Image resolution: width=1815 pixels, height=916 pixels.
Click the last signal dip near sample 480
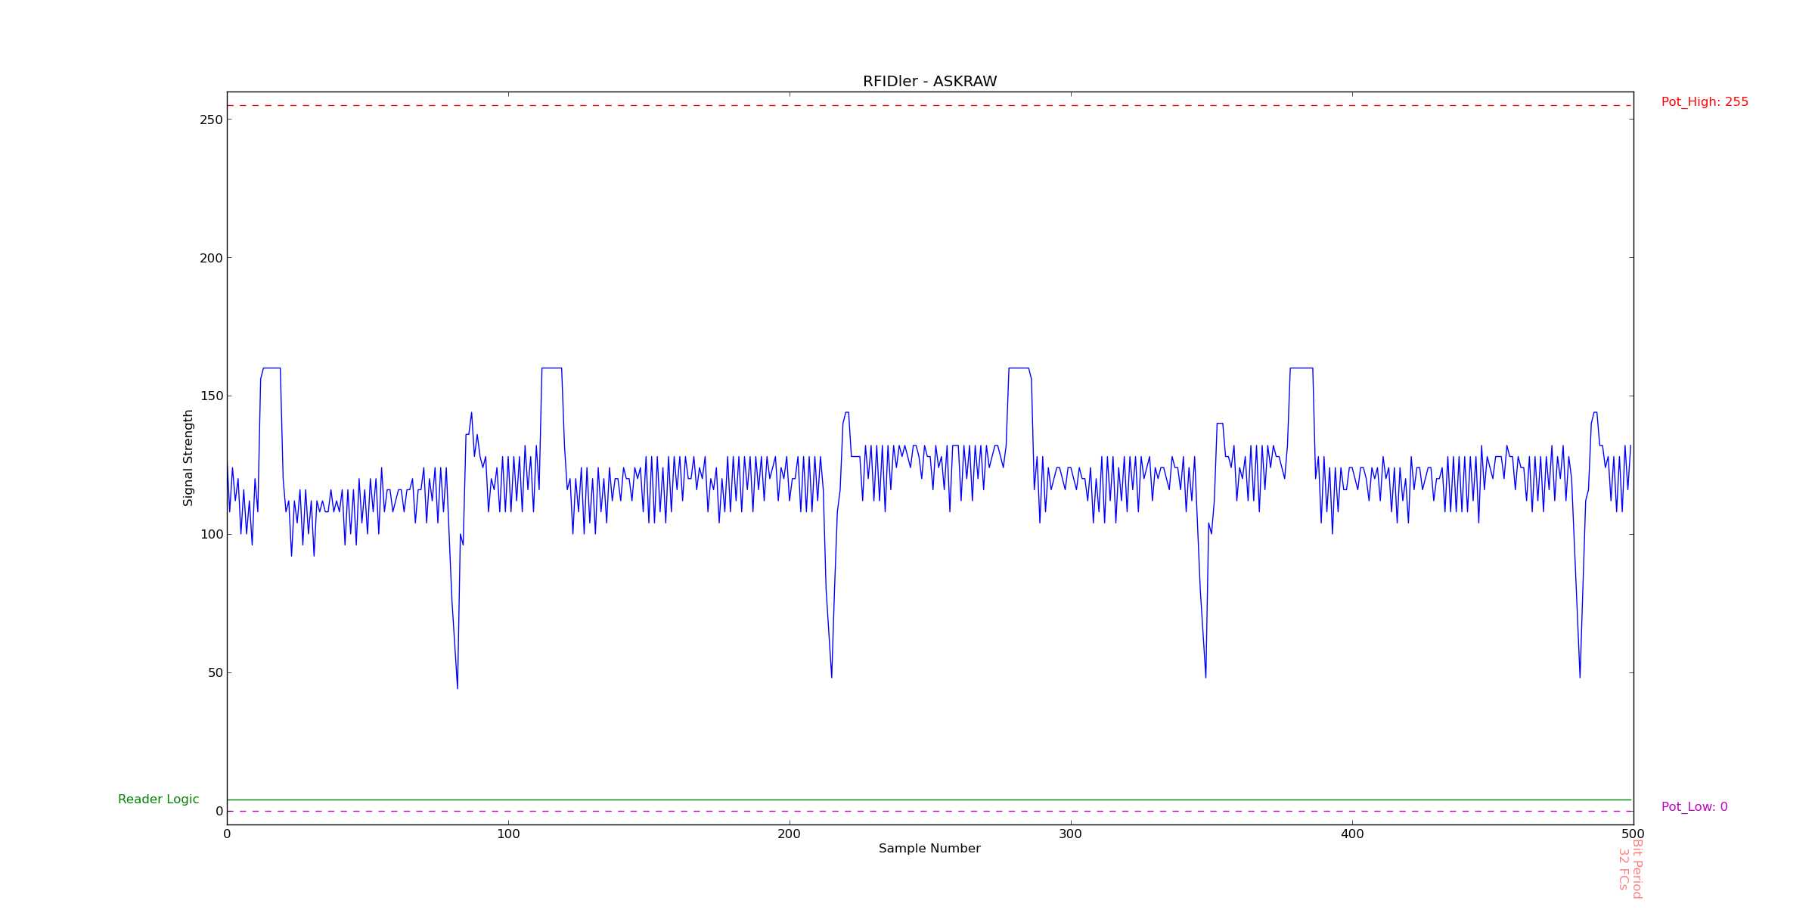[1580, 675]
